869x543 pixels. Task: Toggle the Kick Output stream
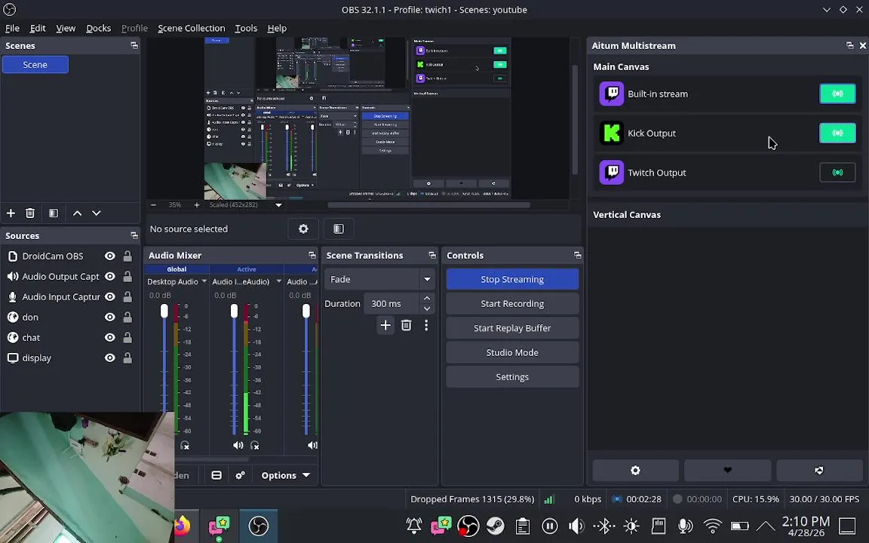coord(837,133)
